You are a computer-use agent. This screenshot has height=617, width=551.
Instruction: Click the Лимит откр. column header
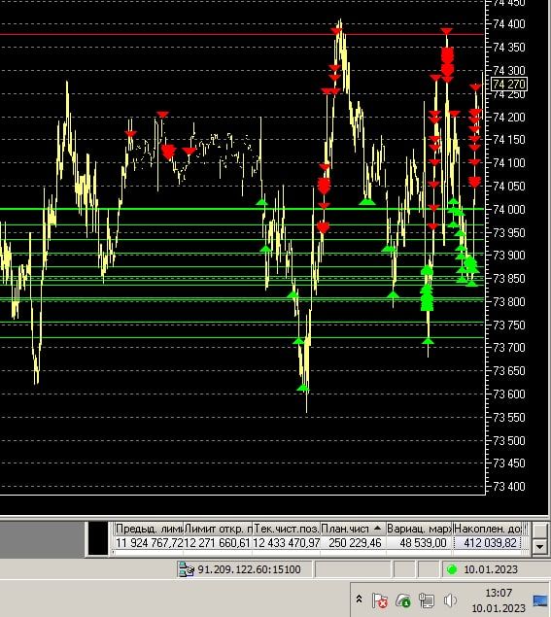(218, 529)
